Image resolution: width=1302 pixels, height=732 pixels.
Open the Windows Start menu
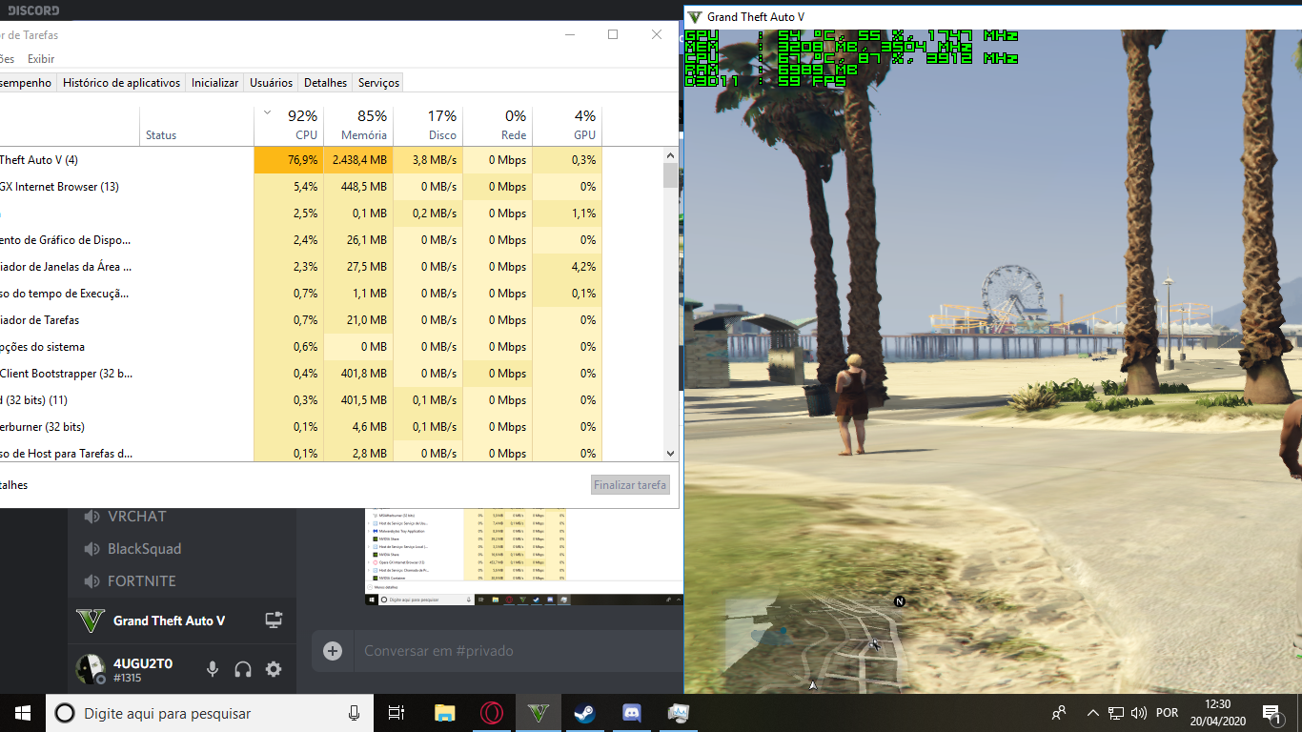coord(23,713)
